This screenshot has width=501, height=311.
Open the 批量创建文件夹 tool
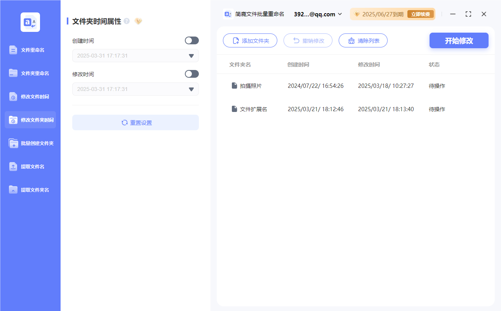coord(30,143)
